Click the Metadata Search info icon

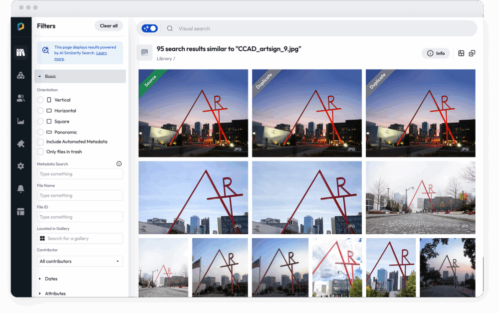pos(119,163)
